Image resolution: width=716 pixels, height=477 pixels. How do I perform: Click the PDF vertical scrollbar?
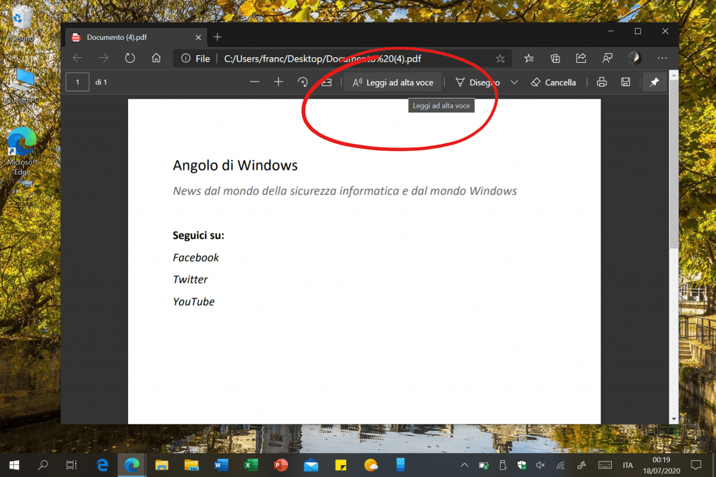673,175
